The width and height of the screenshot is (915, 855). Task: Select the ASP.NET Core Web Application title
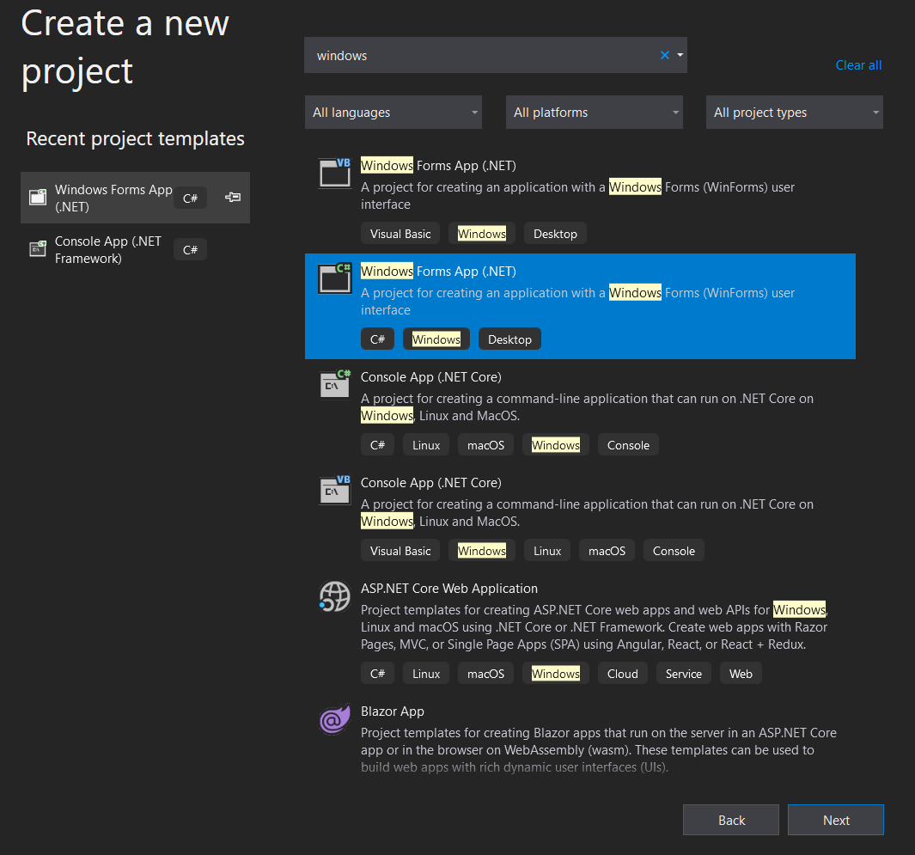point(449,589)
